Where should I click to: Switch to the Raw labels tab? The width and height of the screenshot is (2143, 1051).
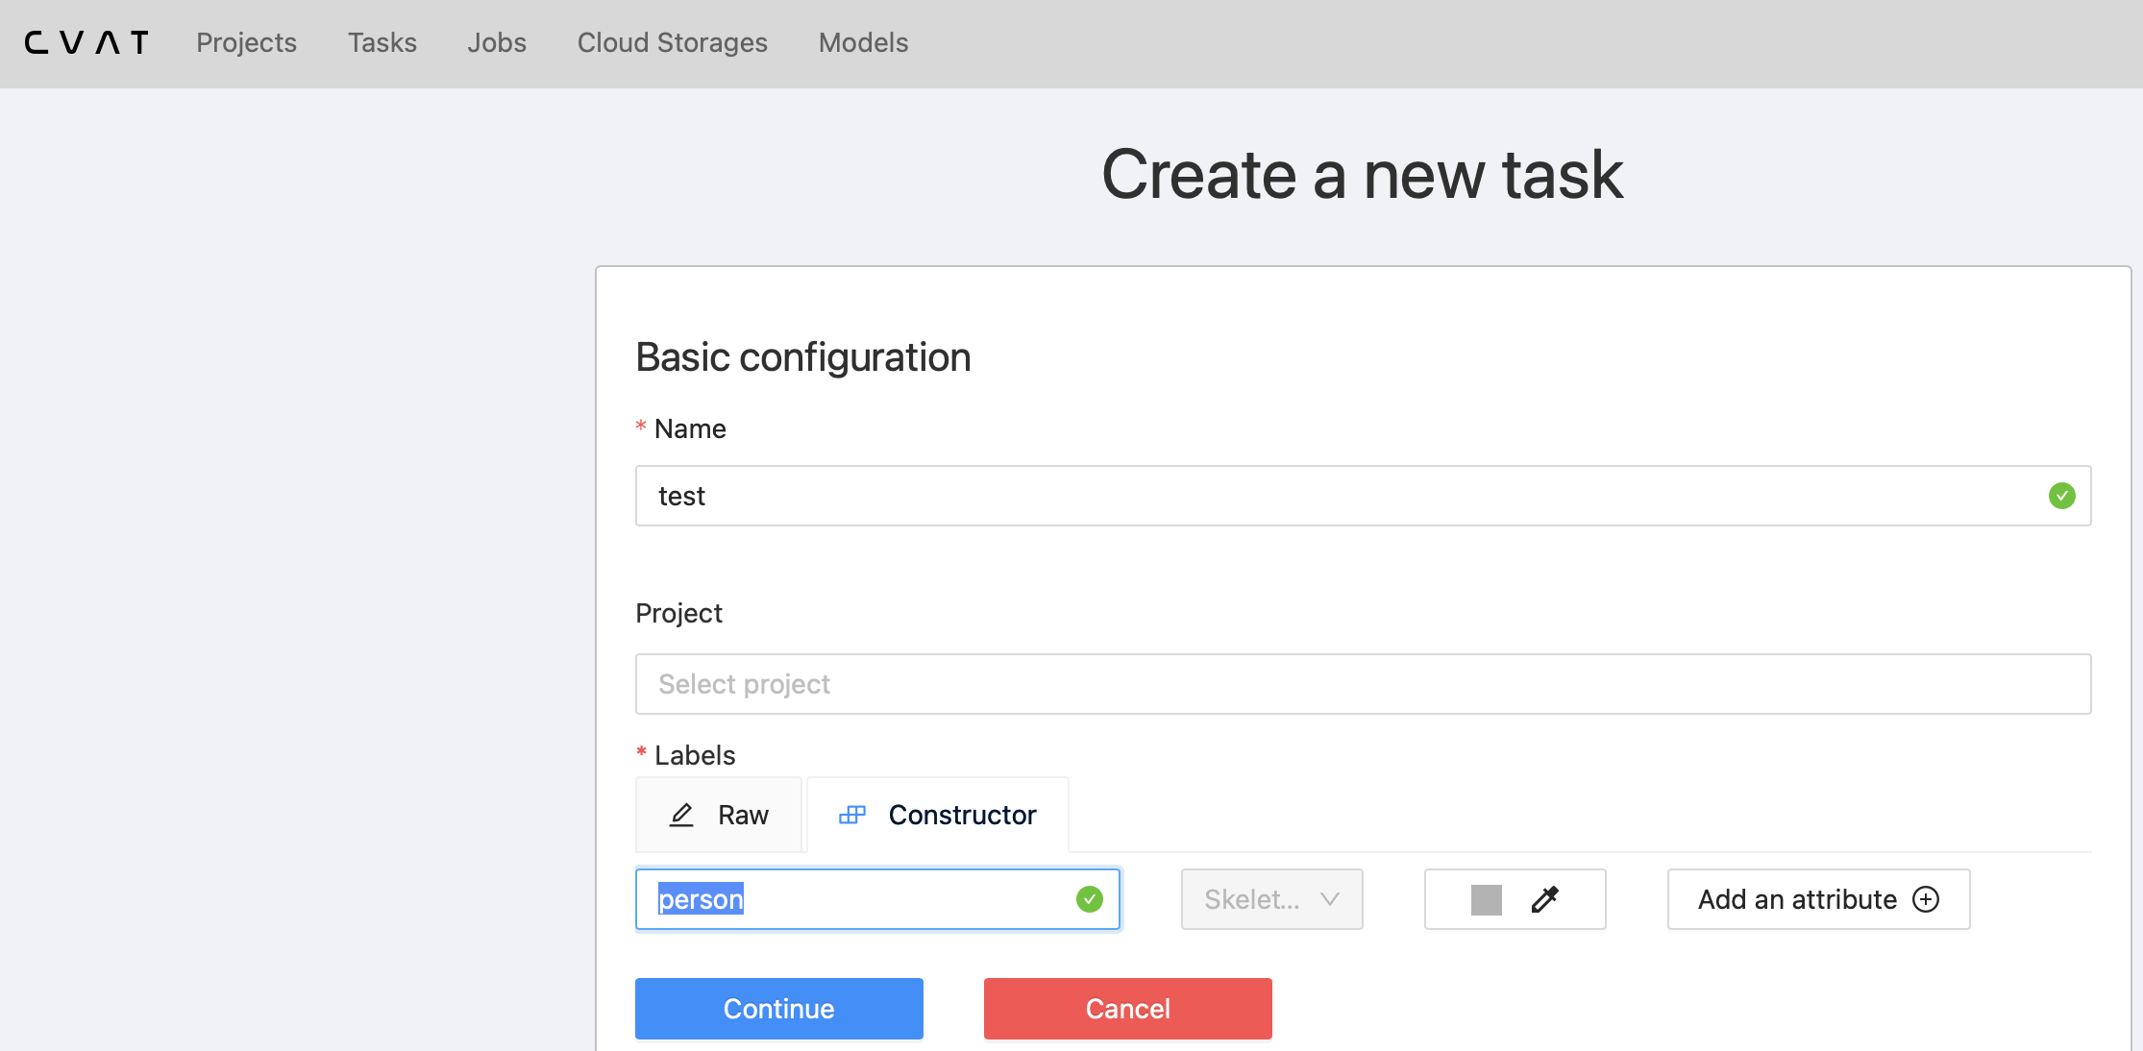click(719, 815)
